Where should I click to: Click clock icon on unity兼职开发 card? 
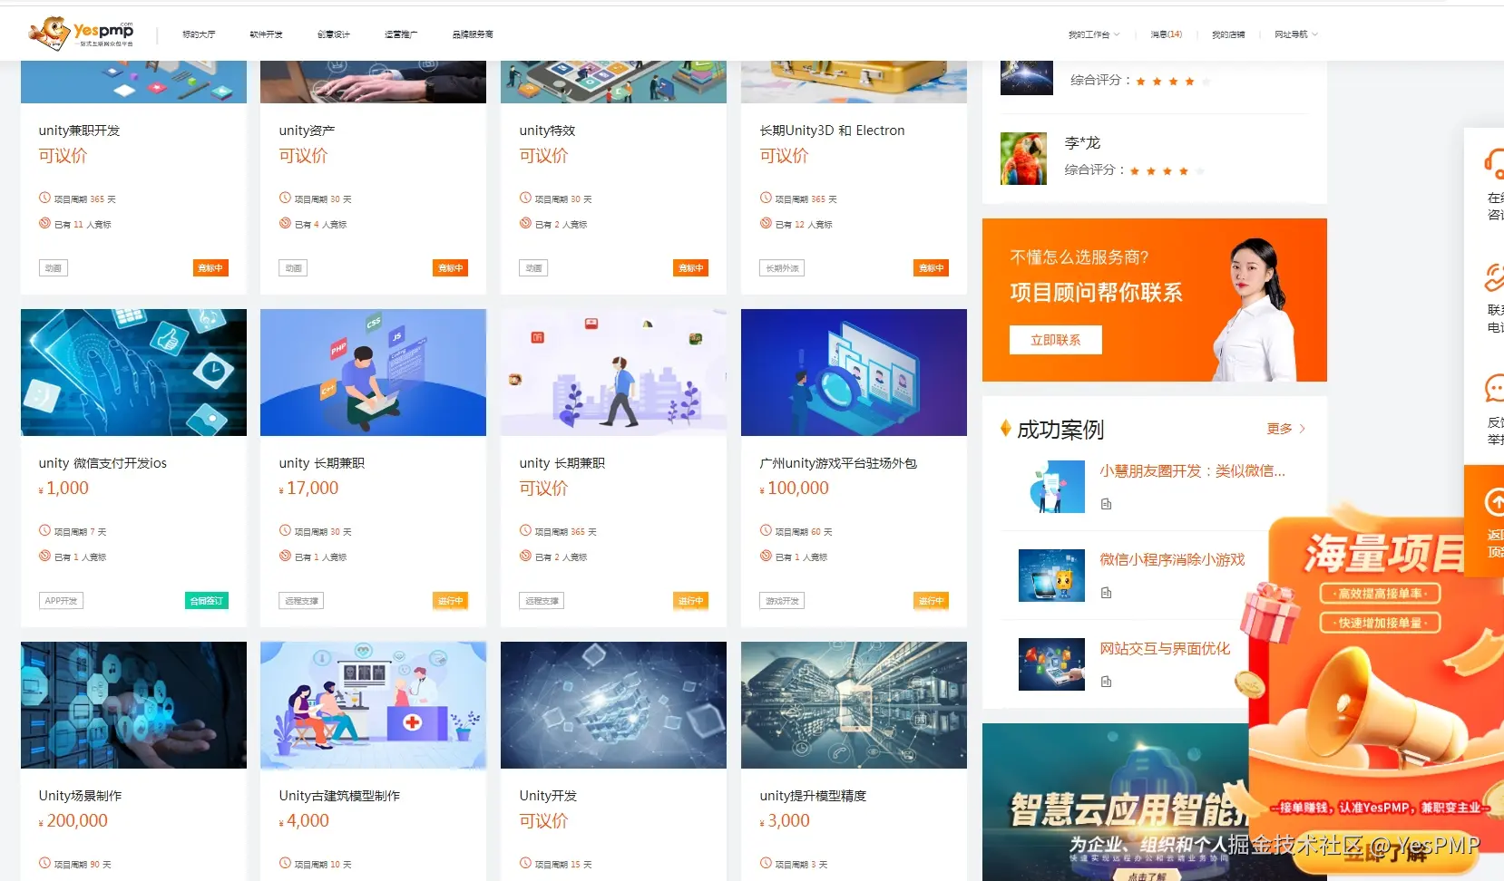[44, 198]
